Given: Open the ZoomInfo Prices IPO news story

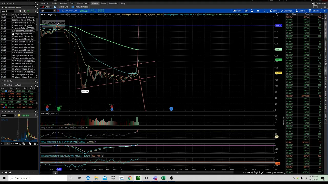Looking at the screenshot, I should click(x=23, y=20).
